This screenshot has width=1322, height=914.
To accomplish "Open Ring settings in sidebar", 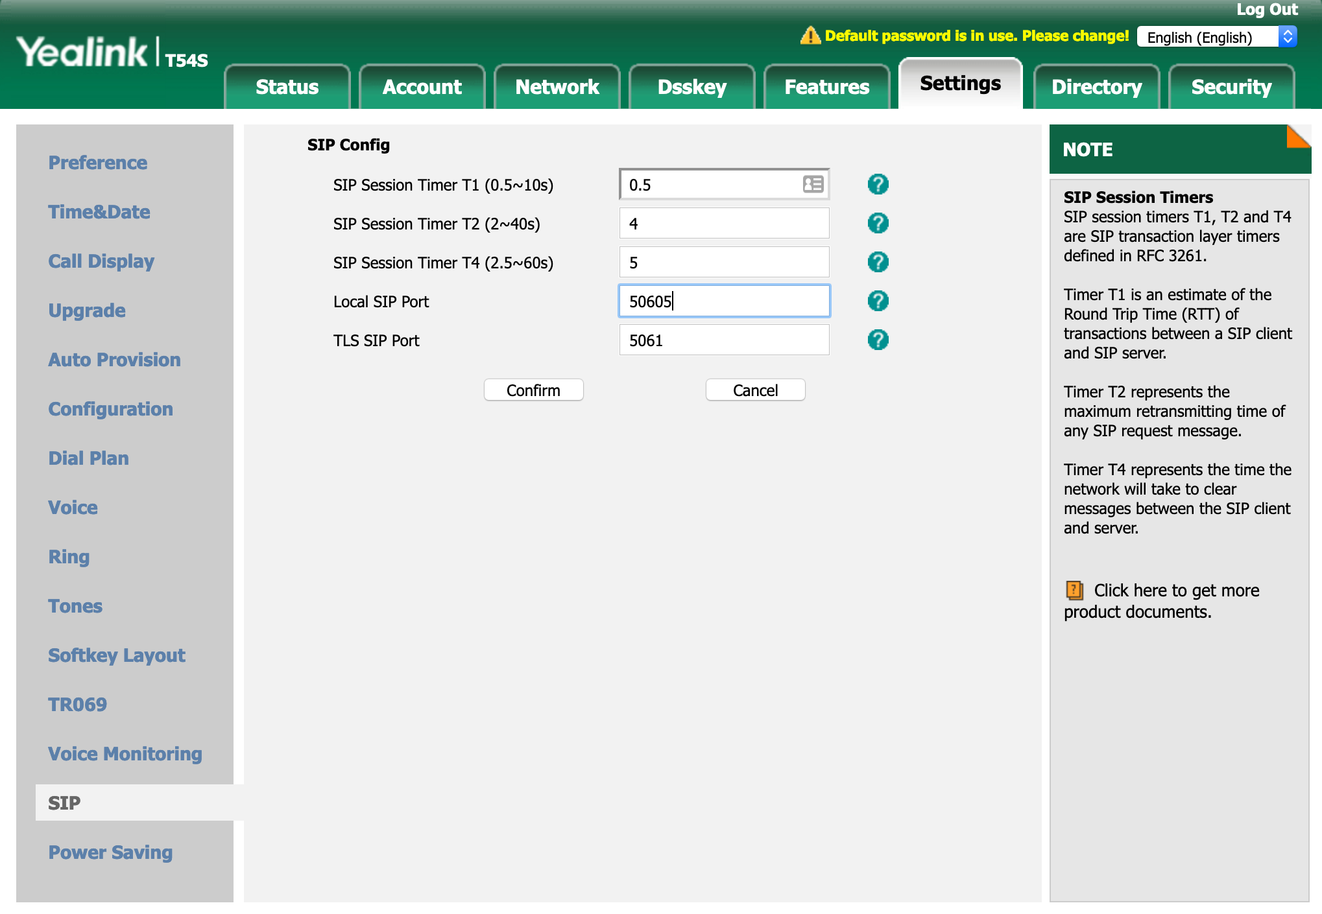I will 69,556.
